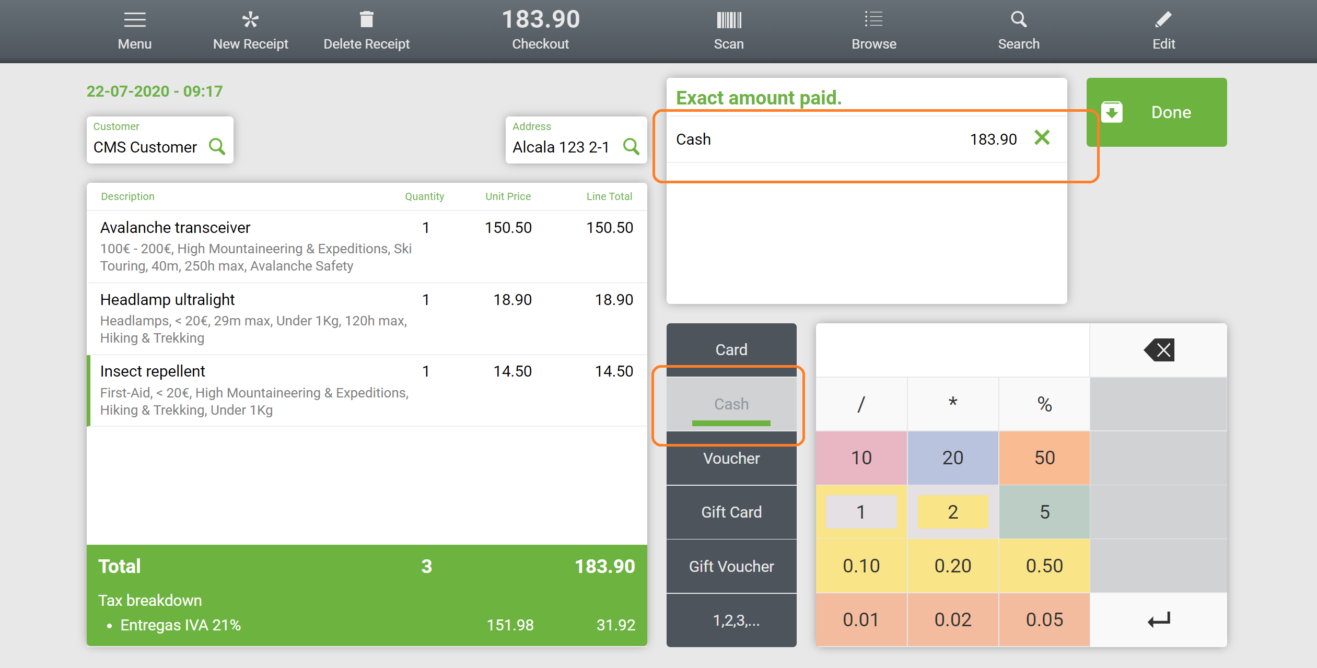This screenshot has height=668, width=1317.
Task: Choose Gift Card payment method
Action: click(731, 512)
